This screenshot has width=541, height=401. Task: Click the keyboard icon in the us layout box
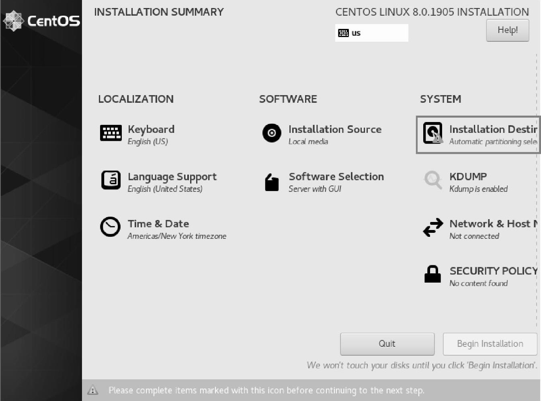pyautogui.click(x=343, y=33)
